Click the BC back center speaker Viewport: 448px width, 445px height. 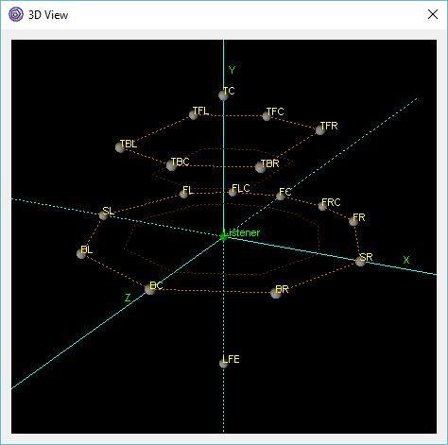tap(150, 289)
